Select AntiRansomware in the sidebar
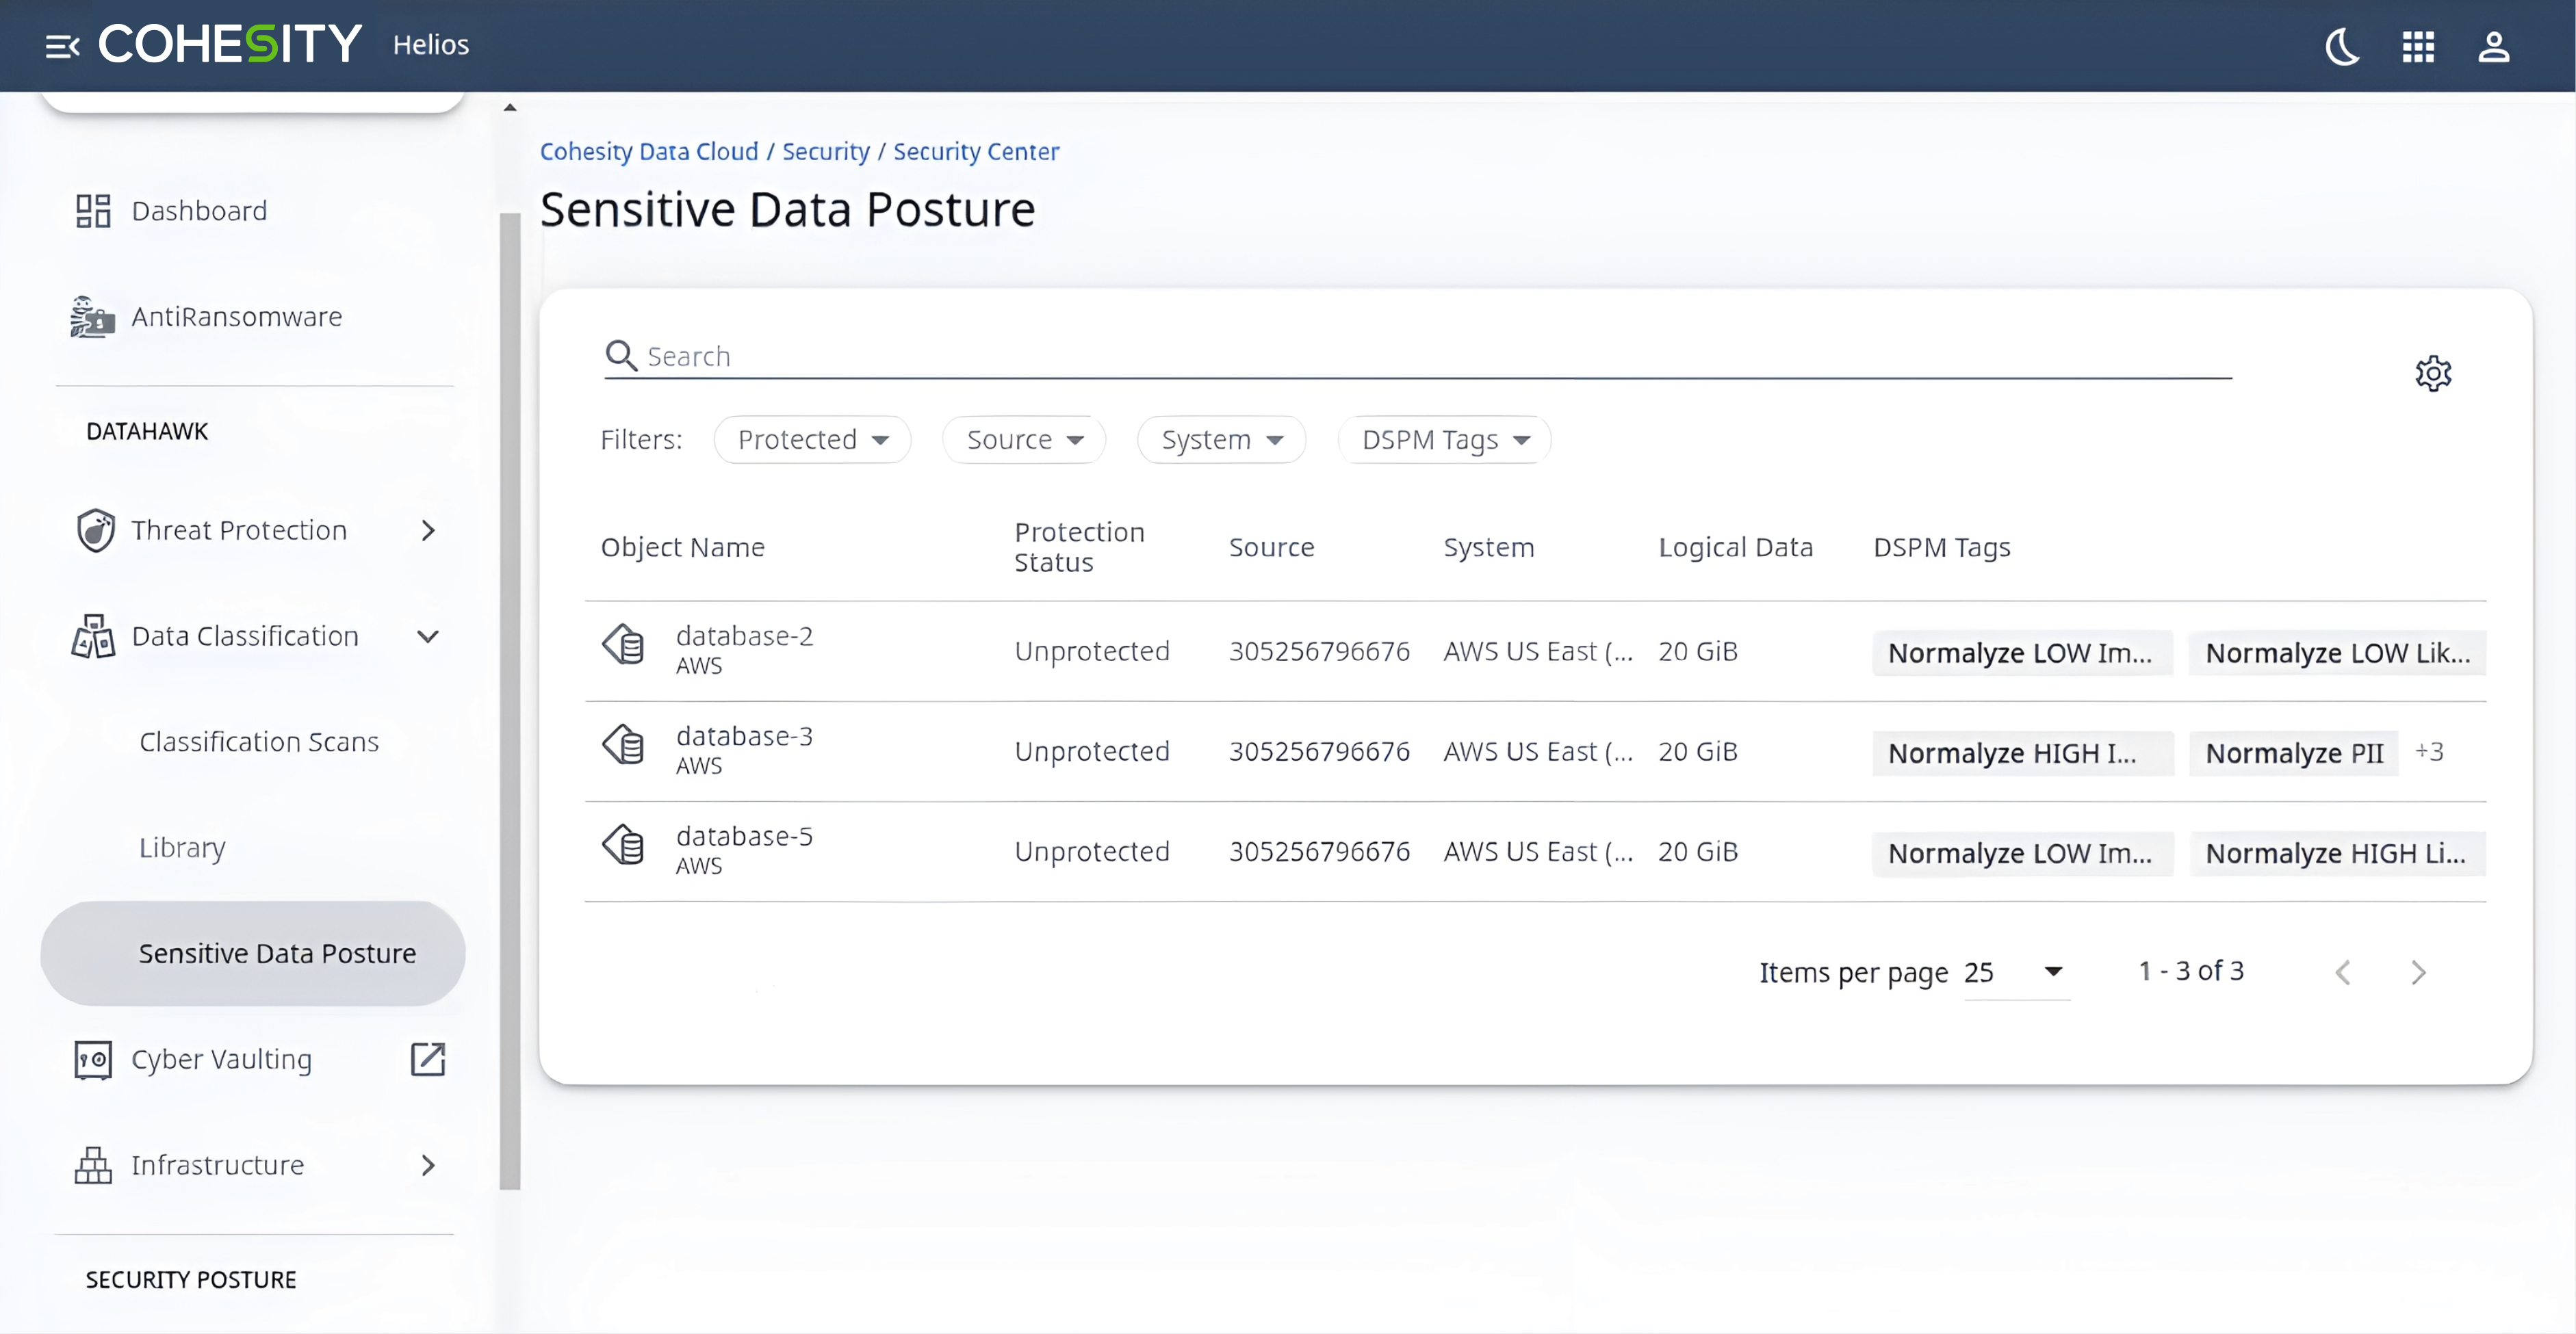Screen dimensions: 2576x1334 [x=237, y=317]
